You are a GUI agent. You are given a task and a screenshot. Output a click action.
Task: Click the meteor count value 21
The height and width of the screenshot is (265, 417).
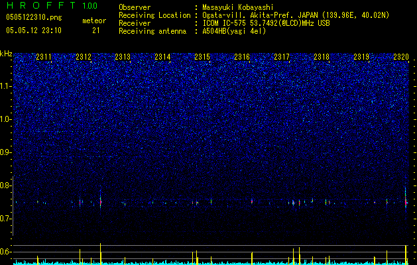(x=96, y=30)
